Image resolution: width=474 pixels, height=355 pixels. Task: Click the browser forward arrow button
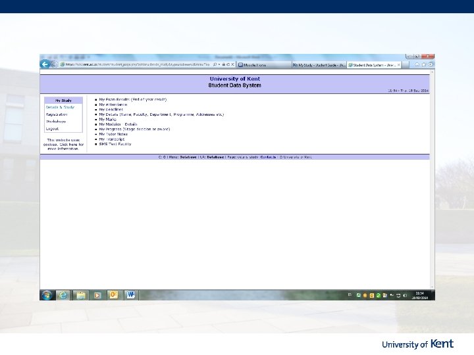coord(54,64)
